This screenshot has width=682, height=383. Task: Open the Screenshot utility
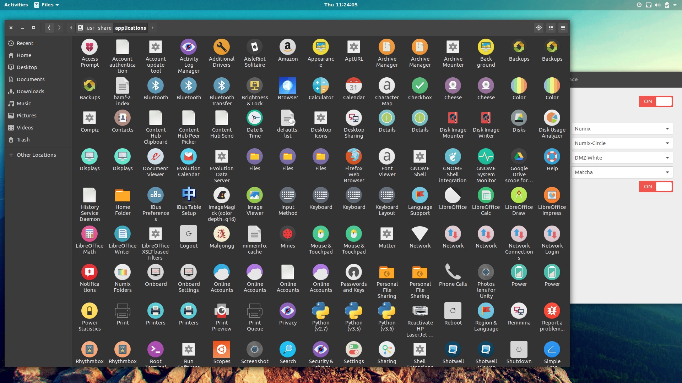255,349
